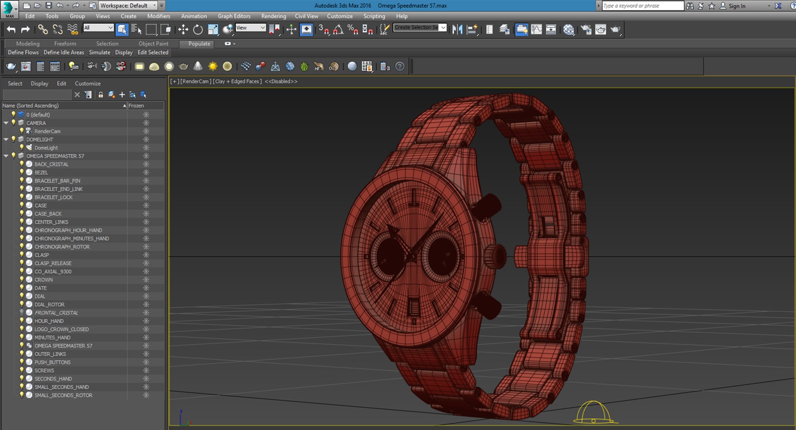Image resolution: width=796 pixels, height=430 pixels.
Task: Toggle Spinner Snap
Action: click(x=368, y=29)
